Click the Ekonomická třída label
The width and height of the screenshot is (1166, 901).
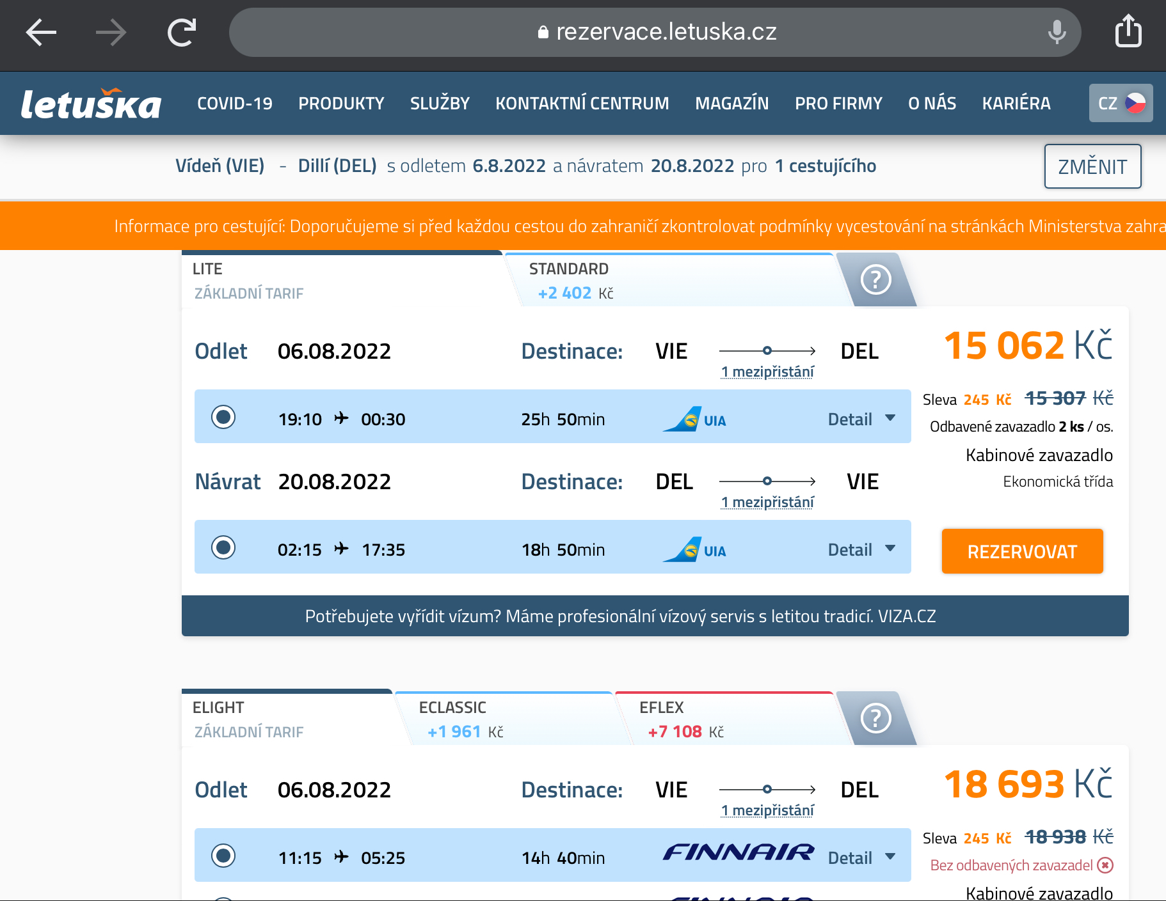1058,482
